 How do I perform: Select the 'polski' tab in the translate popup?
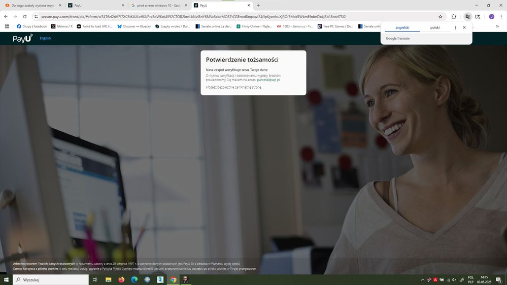click(435, 28)
